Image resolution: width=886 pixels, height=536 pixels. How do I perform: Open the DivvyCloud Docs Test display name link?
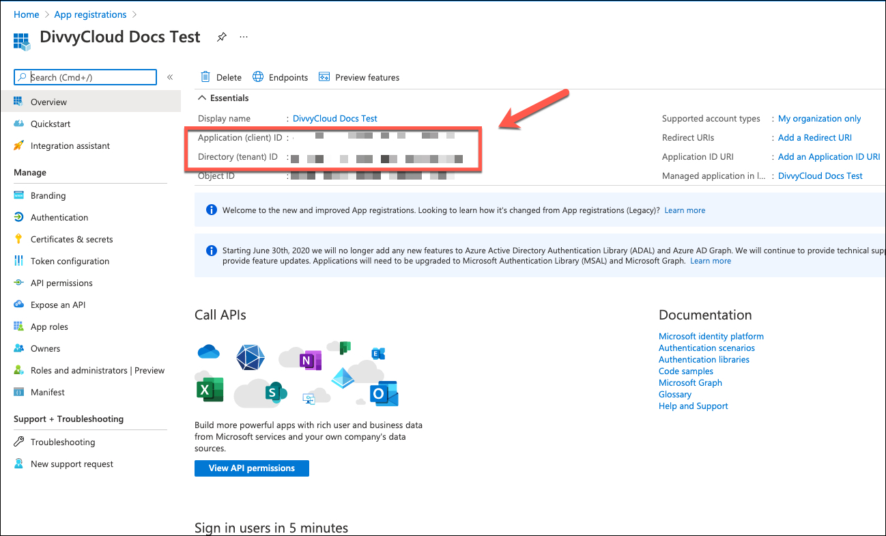335,118
